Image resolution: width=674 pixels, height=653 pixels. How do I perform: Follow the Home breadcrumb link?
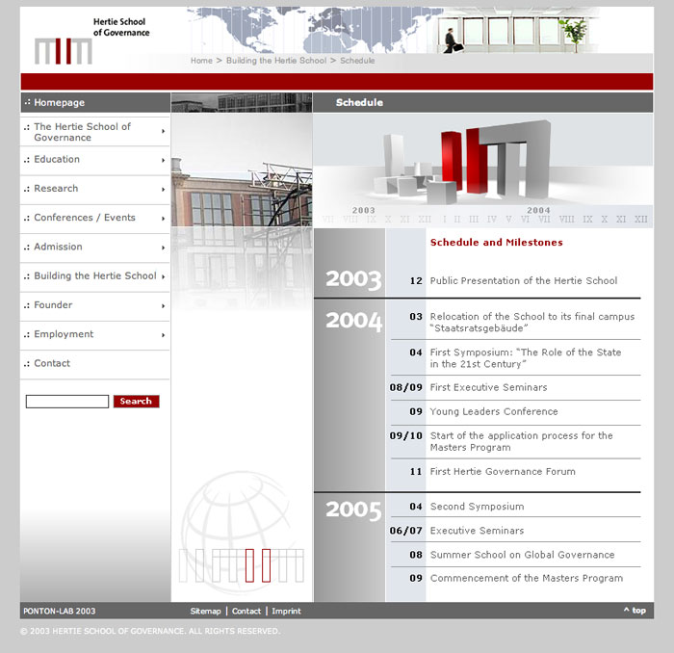[x=201, y=61]
